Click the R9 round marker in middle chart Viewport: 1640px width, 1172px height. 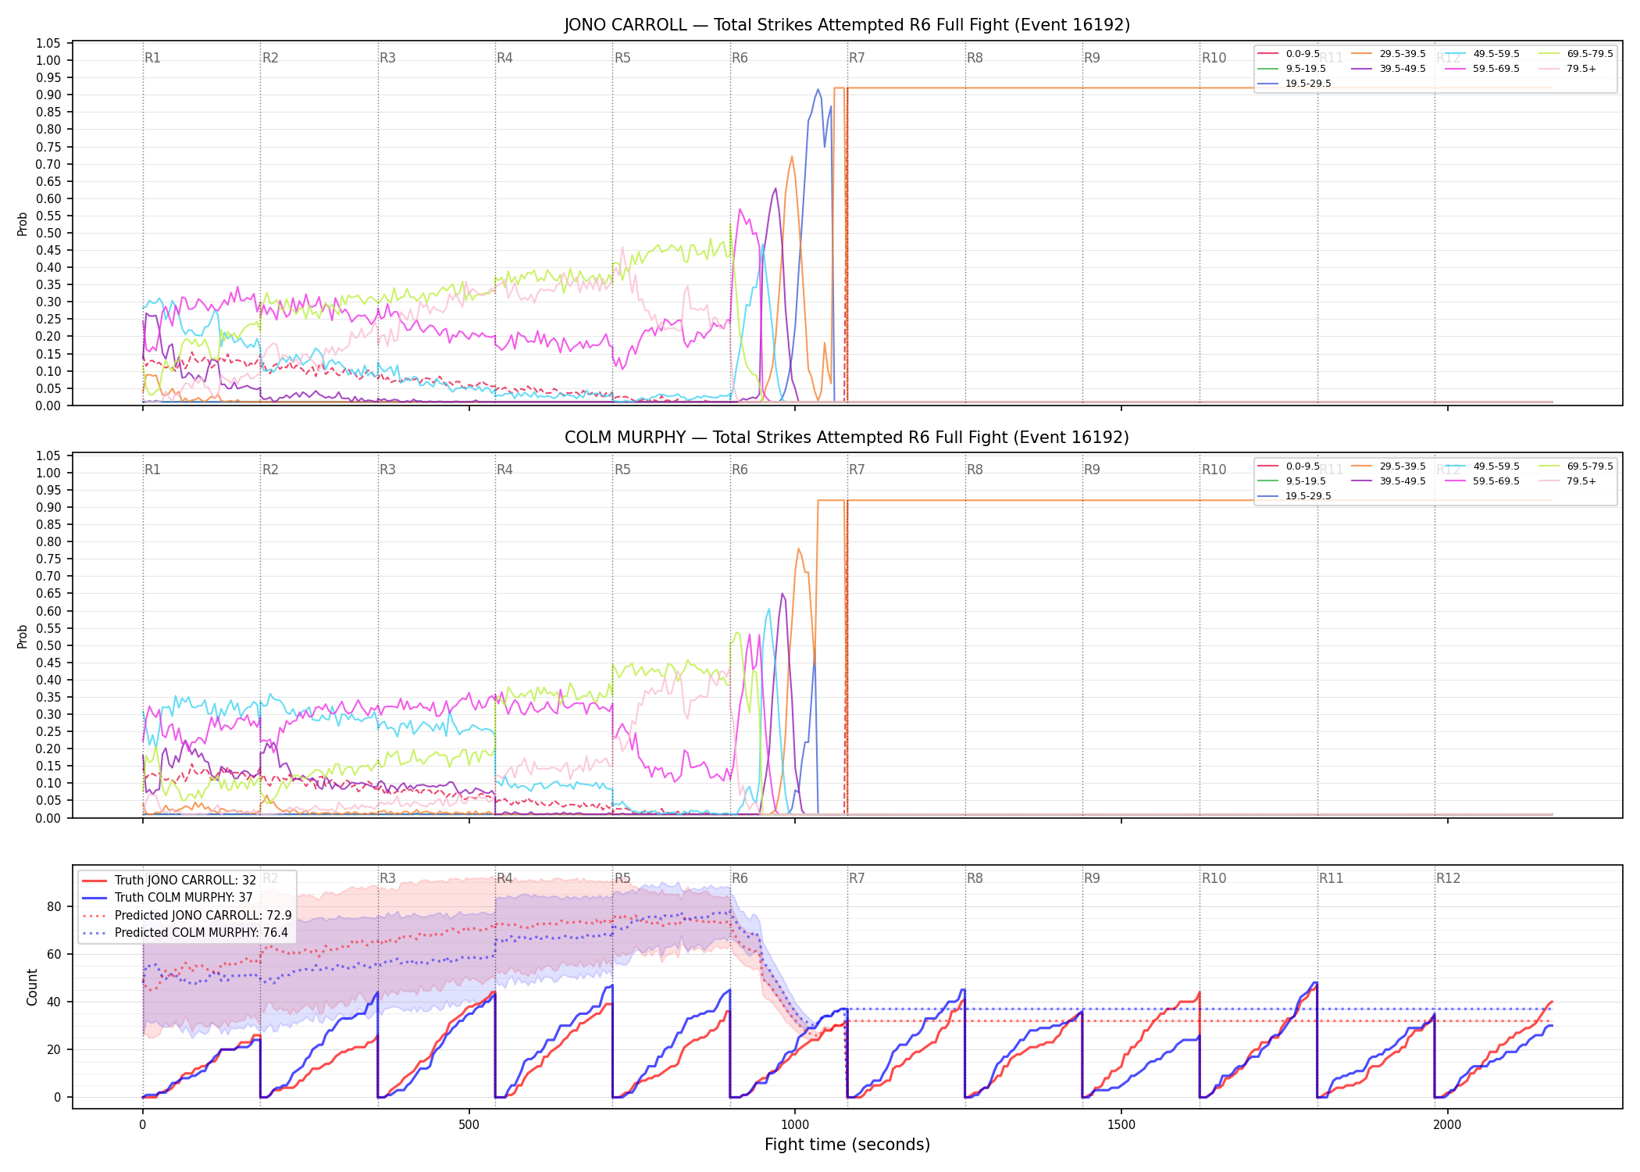coord(1092,470)
